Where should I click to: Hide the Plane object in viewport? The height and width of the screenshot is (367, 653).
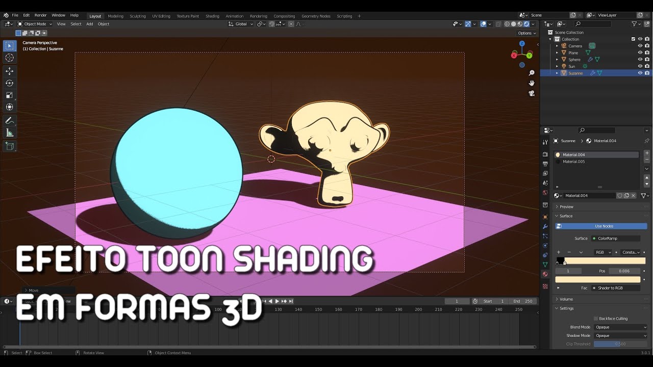(x=640, y=53)
